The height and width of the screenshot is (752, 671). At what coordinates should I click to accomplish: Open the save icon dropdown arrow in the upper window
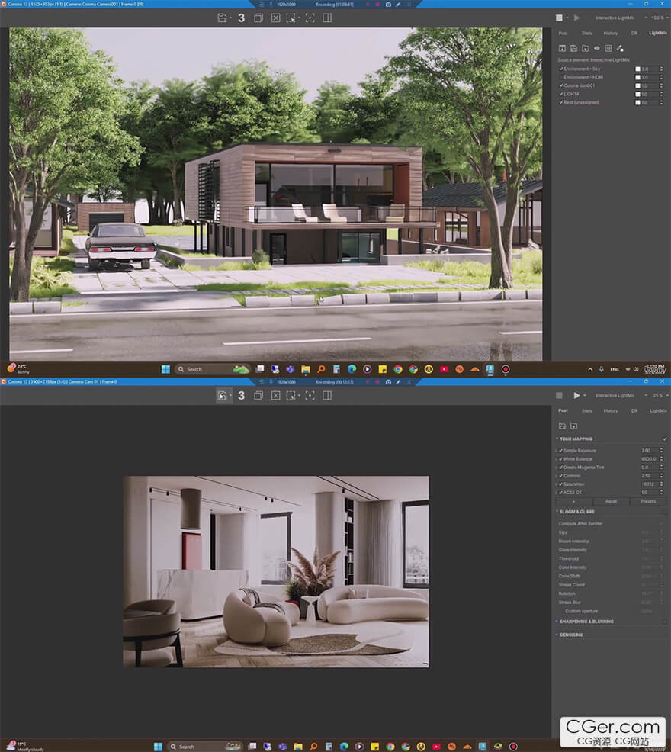(x=231, y=18)
